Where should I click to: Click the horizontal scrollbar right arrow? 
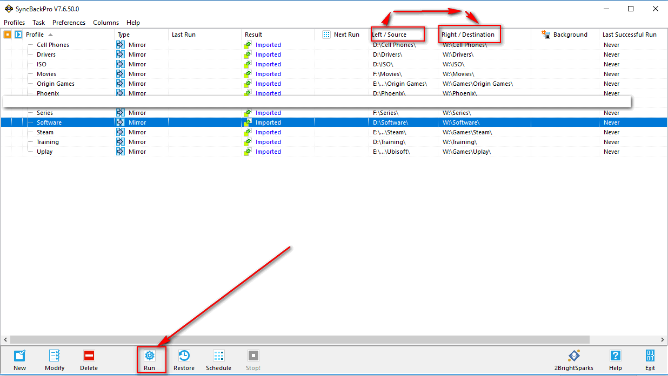point(663,340)
